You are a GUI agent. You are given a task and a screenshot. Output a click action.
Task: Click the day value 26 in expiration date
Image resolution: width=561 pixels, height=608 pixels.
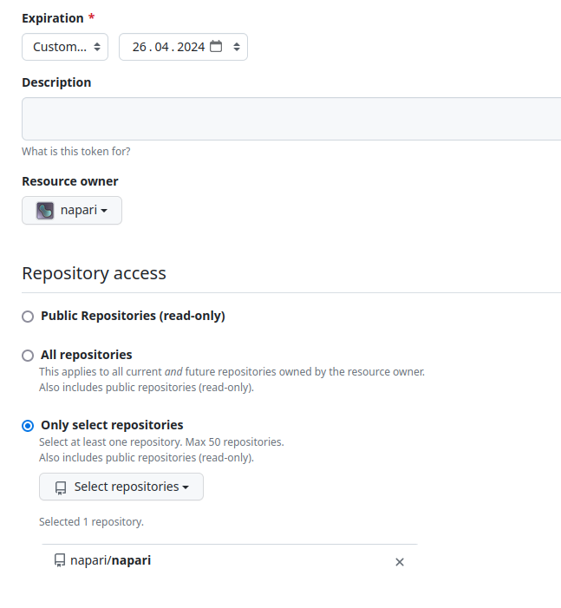[139, 47]
